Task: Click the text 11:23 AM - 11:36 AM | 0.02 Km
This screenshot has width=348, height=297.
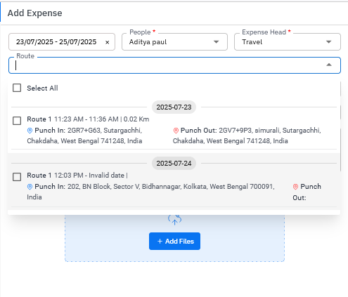Action: pos(102,119)
